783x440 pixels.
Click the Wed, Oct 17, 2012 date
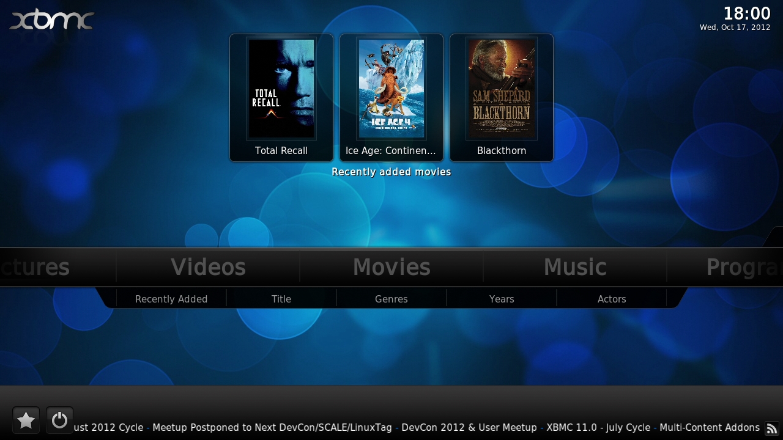click(735, 28)
